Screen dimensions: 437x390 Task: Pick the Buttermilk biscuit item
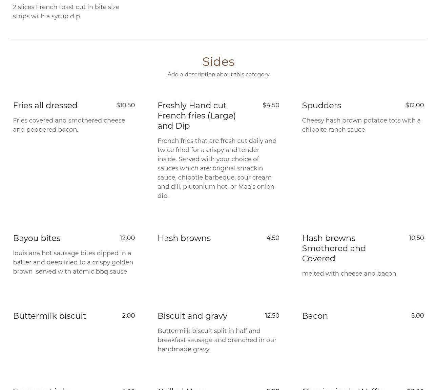pyautogui.click(x=49, y=316)
